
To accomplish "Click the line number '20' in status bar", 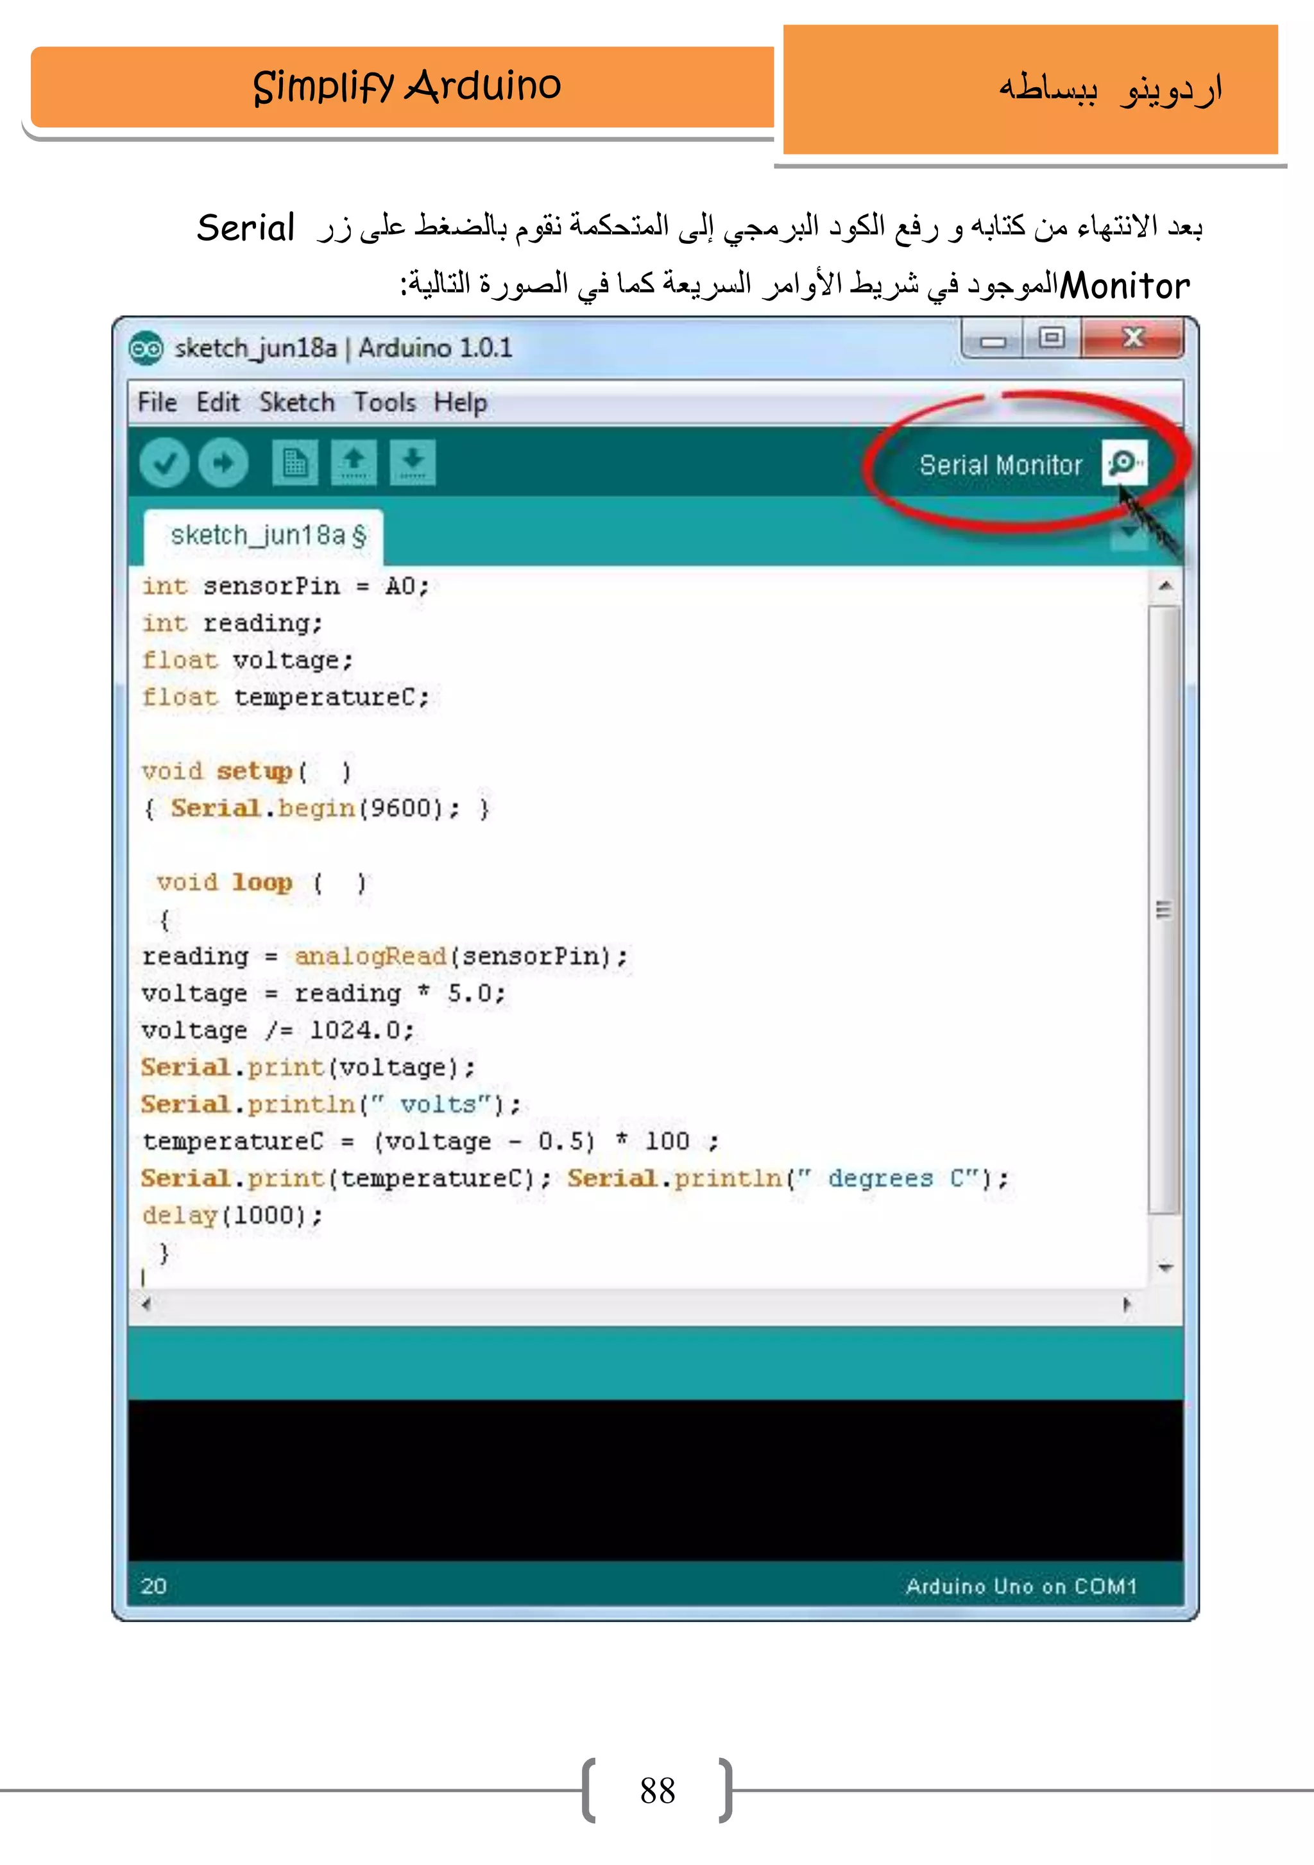I will click(x=153, y=1587).
